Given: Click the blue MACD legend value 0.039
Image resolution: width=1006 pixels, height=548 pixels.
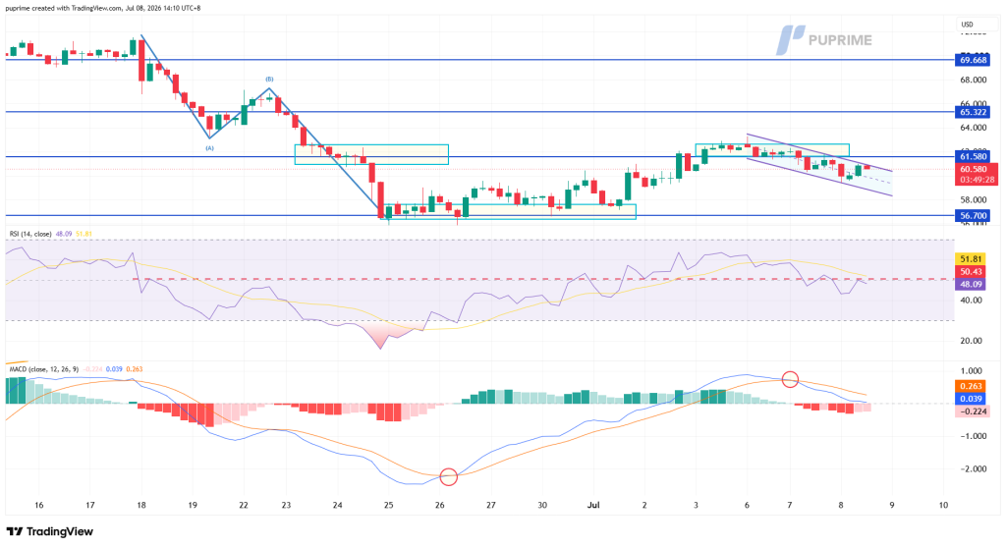Looking at the screenshot, I should pos(114,369).
